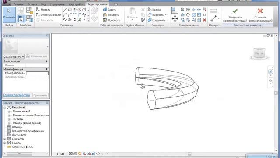
Task: Toggle Crop View on view control bar
Action: [x=89, y=154]
